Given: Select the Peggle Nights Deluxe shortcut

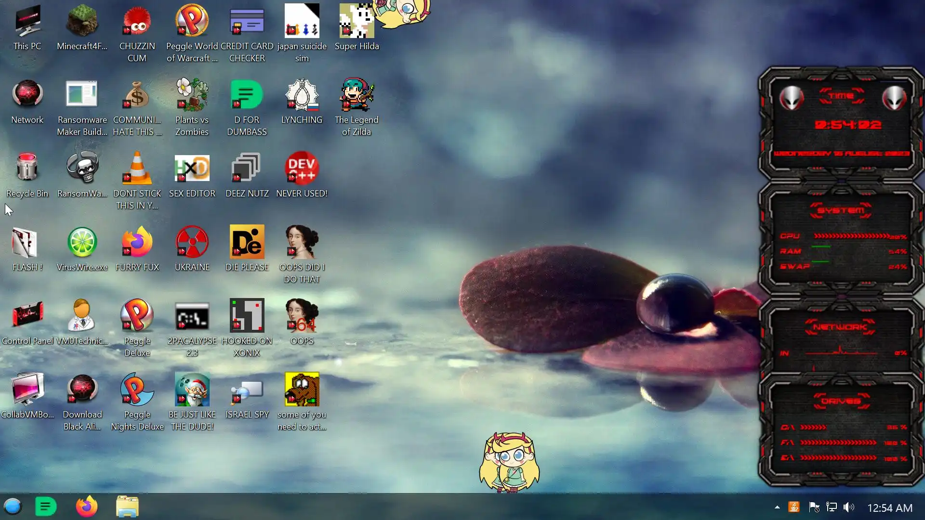Looking at the screenshot, I should 137,390.
